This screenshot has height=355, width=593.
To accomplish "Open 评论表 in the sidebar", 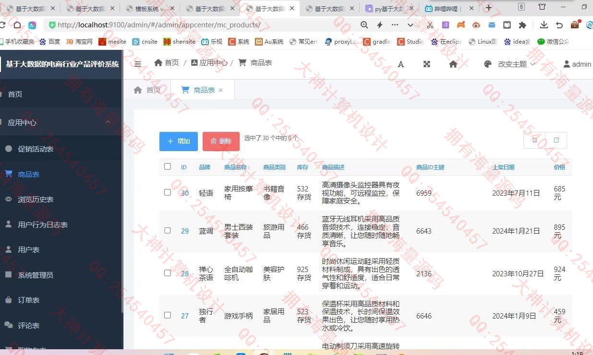I will tap(28, 325).
